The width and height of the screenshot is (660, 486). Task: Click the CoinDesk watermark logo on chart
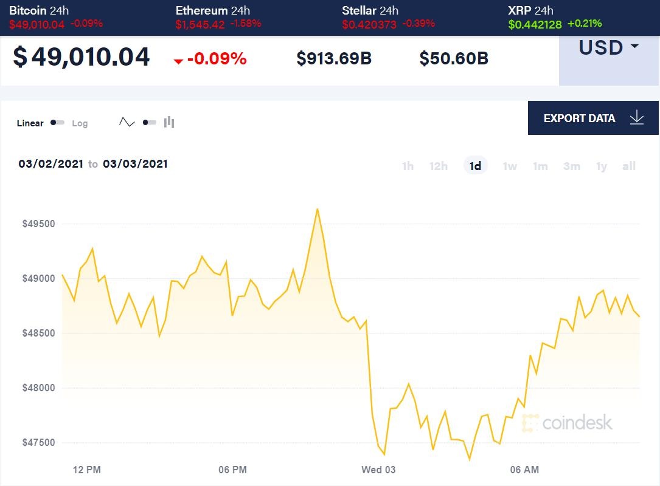[x=567, y=422]
